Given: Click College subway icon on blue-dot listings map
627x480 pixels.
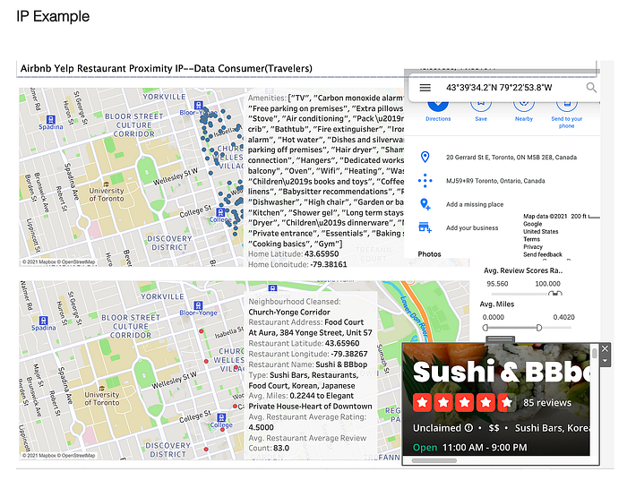Looking at the screenshot, I should pos(220,212).
